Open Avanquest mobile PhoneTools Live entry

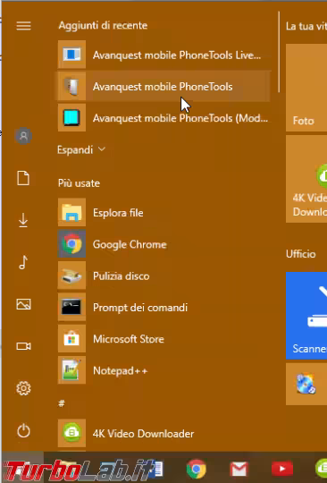pyautogui.click(x=163, y=55)
